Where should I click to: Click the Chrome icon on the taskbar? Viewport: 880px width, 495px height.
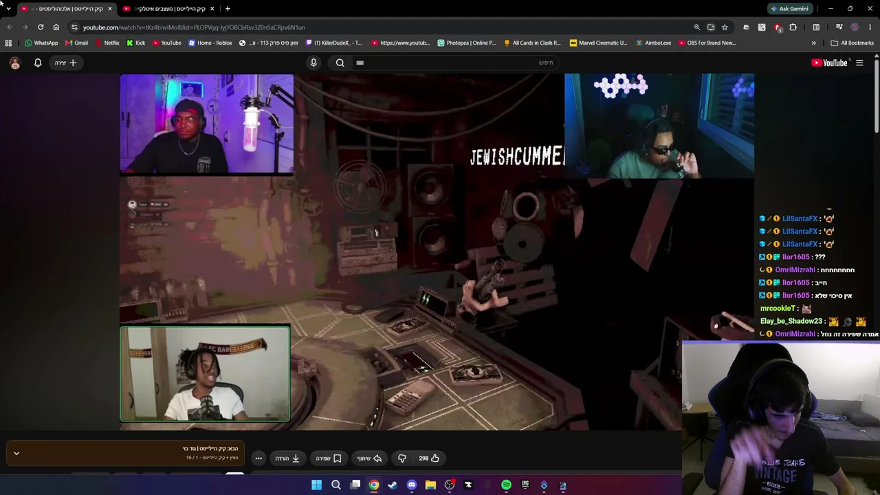click(x=374, y=485)
